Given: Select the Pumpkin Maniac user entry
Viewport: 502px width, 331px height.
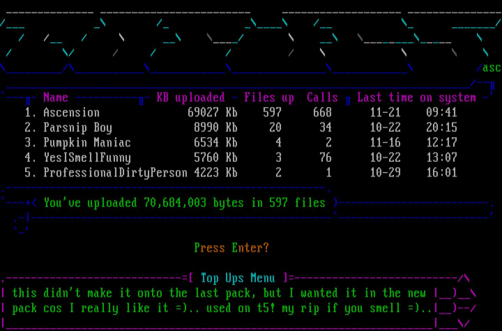Looking at the screenshot, I should tap(87, 143).
